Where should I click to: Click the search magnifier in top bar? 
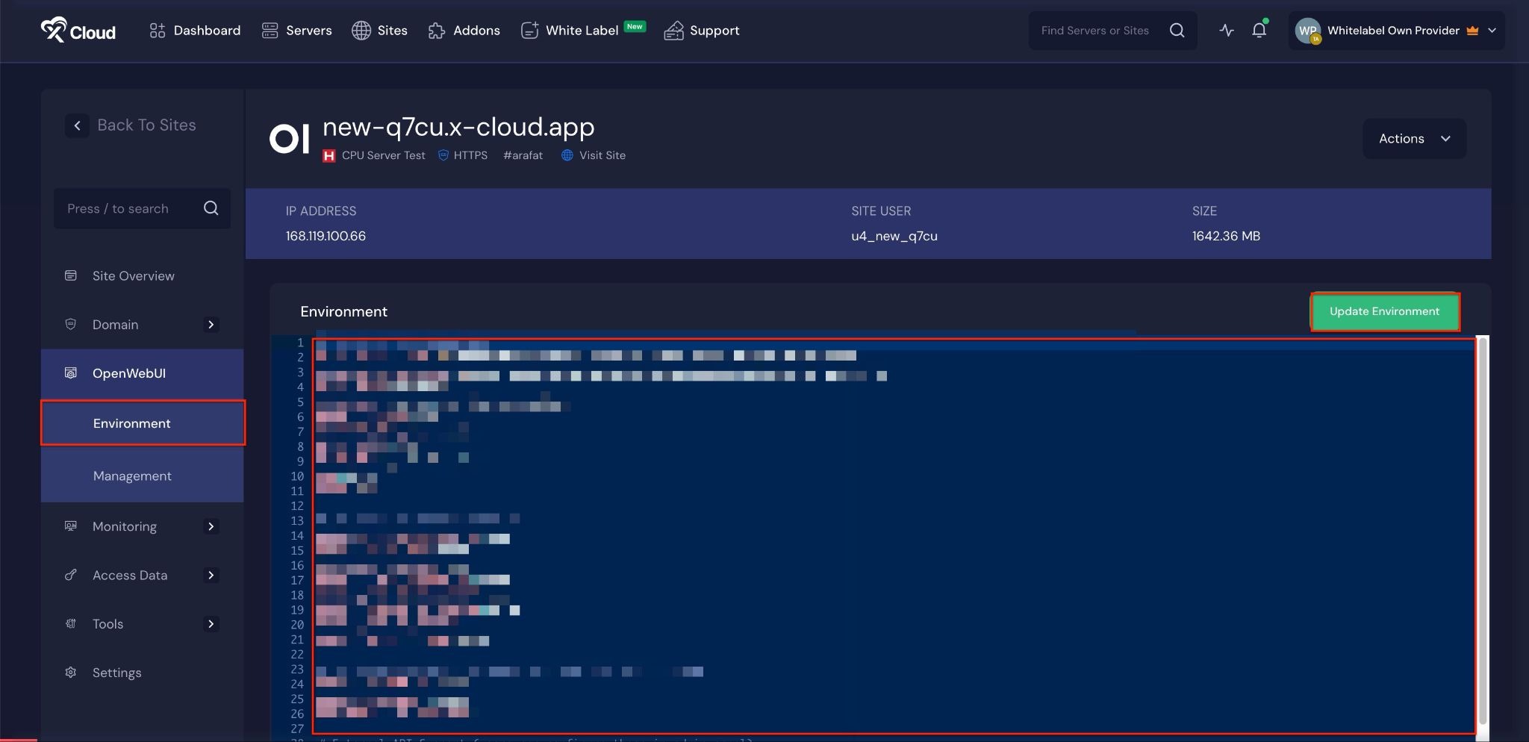click(1177, 31)
